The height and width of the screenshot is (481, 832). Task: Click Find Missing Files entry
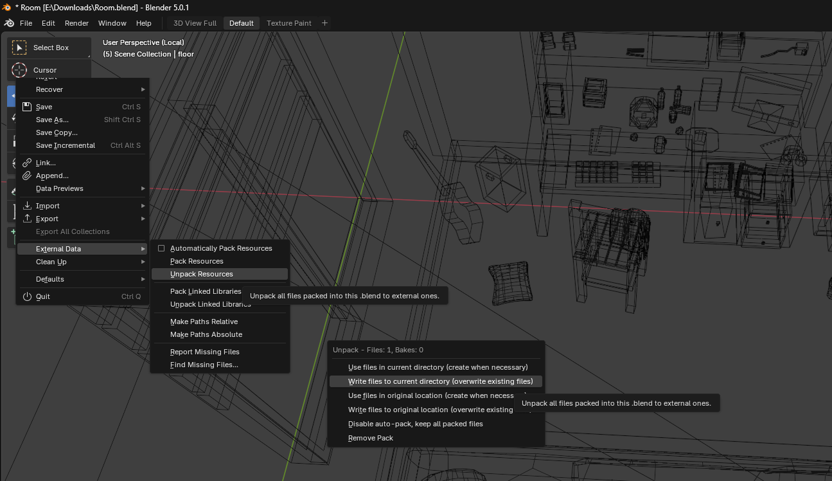click(x=204, y=365)
